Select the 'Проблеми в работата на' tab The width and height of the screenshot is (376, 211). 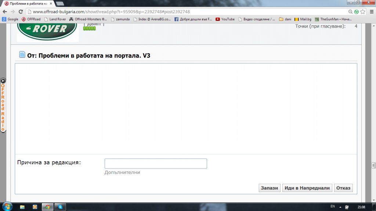pos(28,4)
